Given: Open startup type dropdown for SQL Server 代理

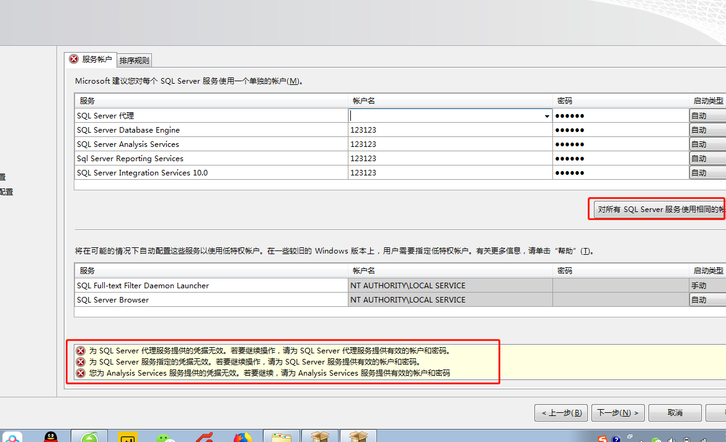Looking at the screenshot, I should tap(707, 116).
